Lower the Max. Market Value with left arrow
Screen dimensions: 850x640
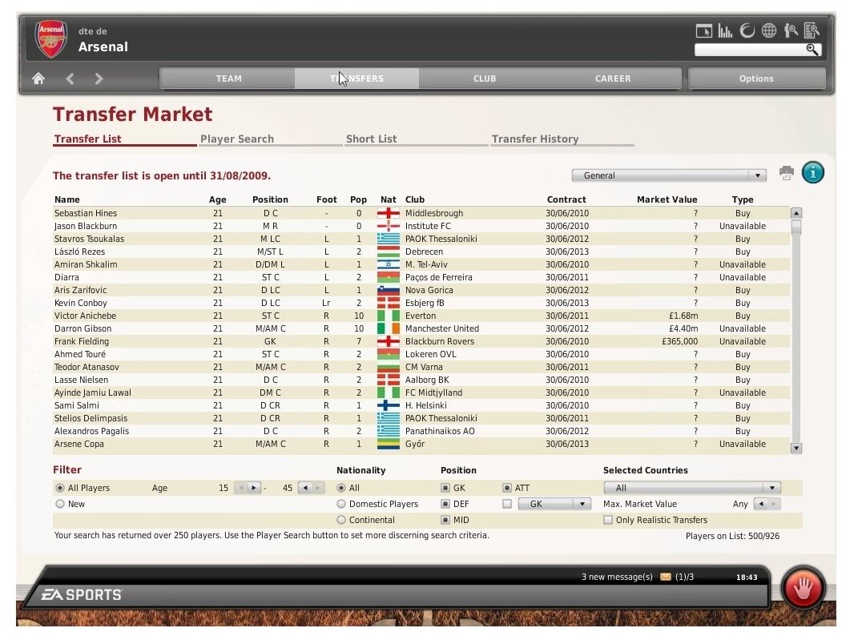[x=761, y=504]
